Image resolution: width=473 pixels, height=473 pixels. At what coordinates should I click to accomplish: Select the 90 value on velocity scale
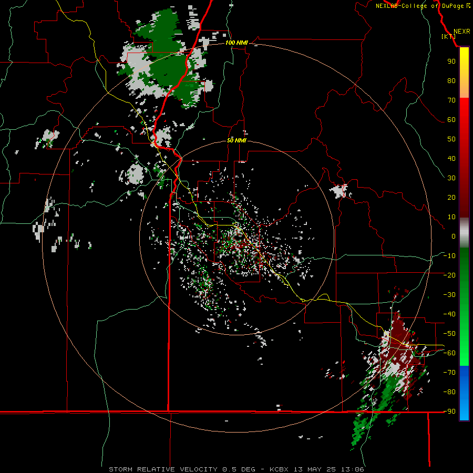pos(451,61)
